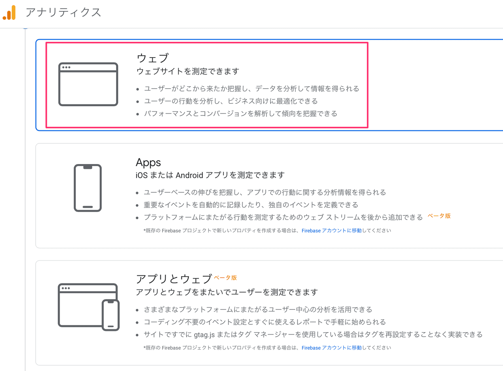Click the orange ベータ版 label on the Apps card
Screen dimensions: 503x371
coord(439,216)
